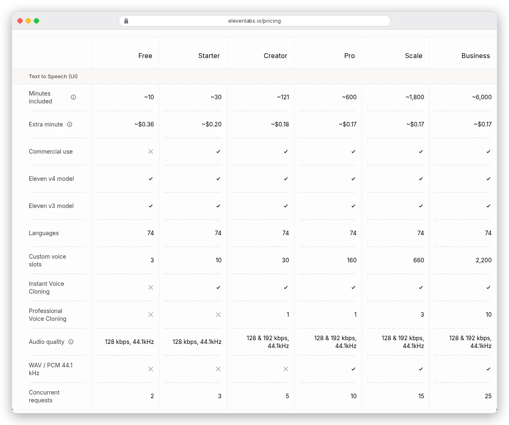509x425 pixels.
Task: Click the checkmark for Instant Voice Cloning under Scale
Action: click(421, 287)
